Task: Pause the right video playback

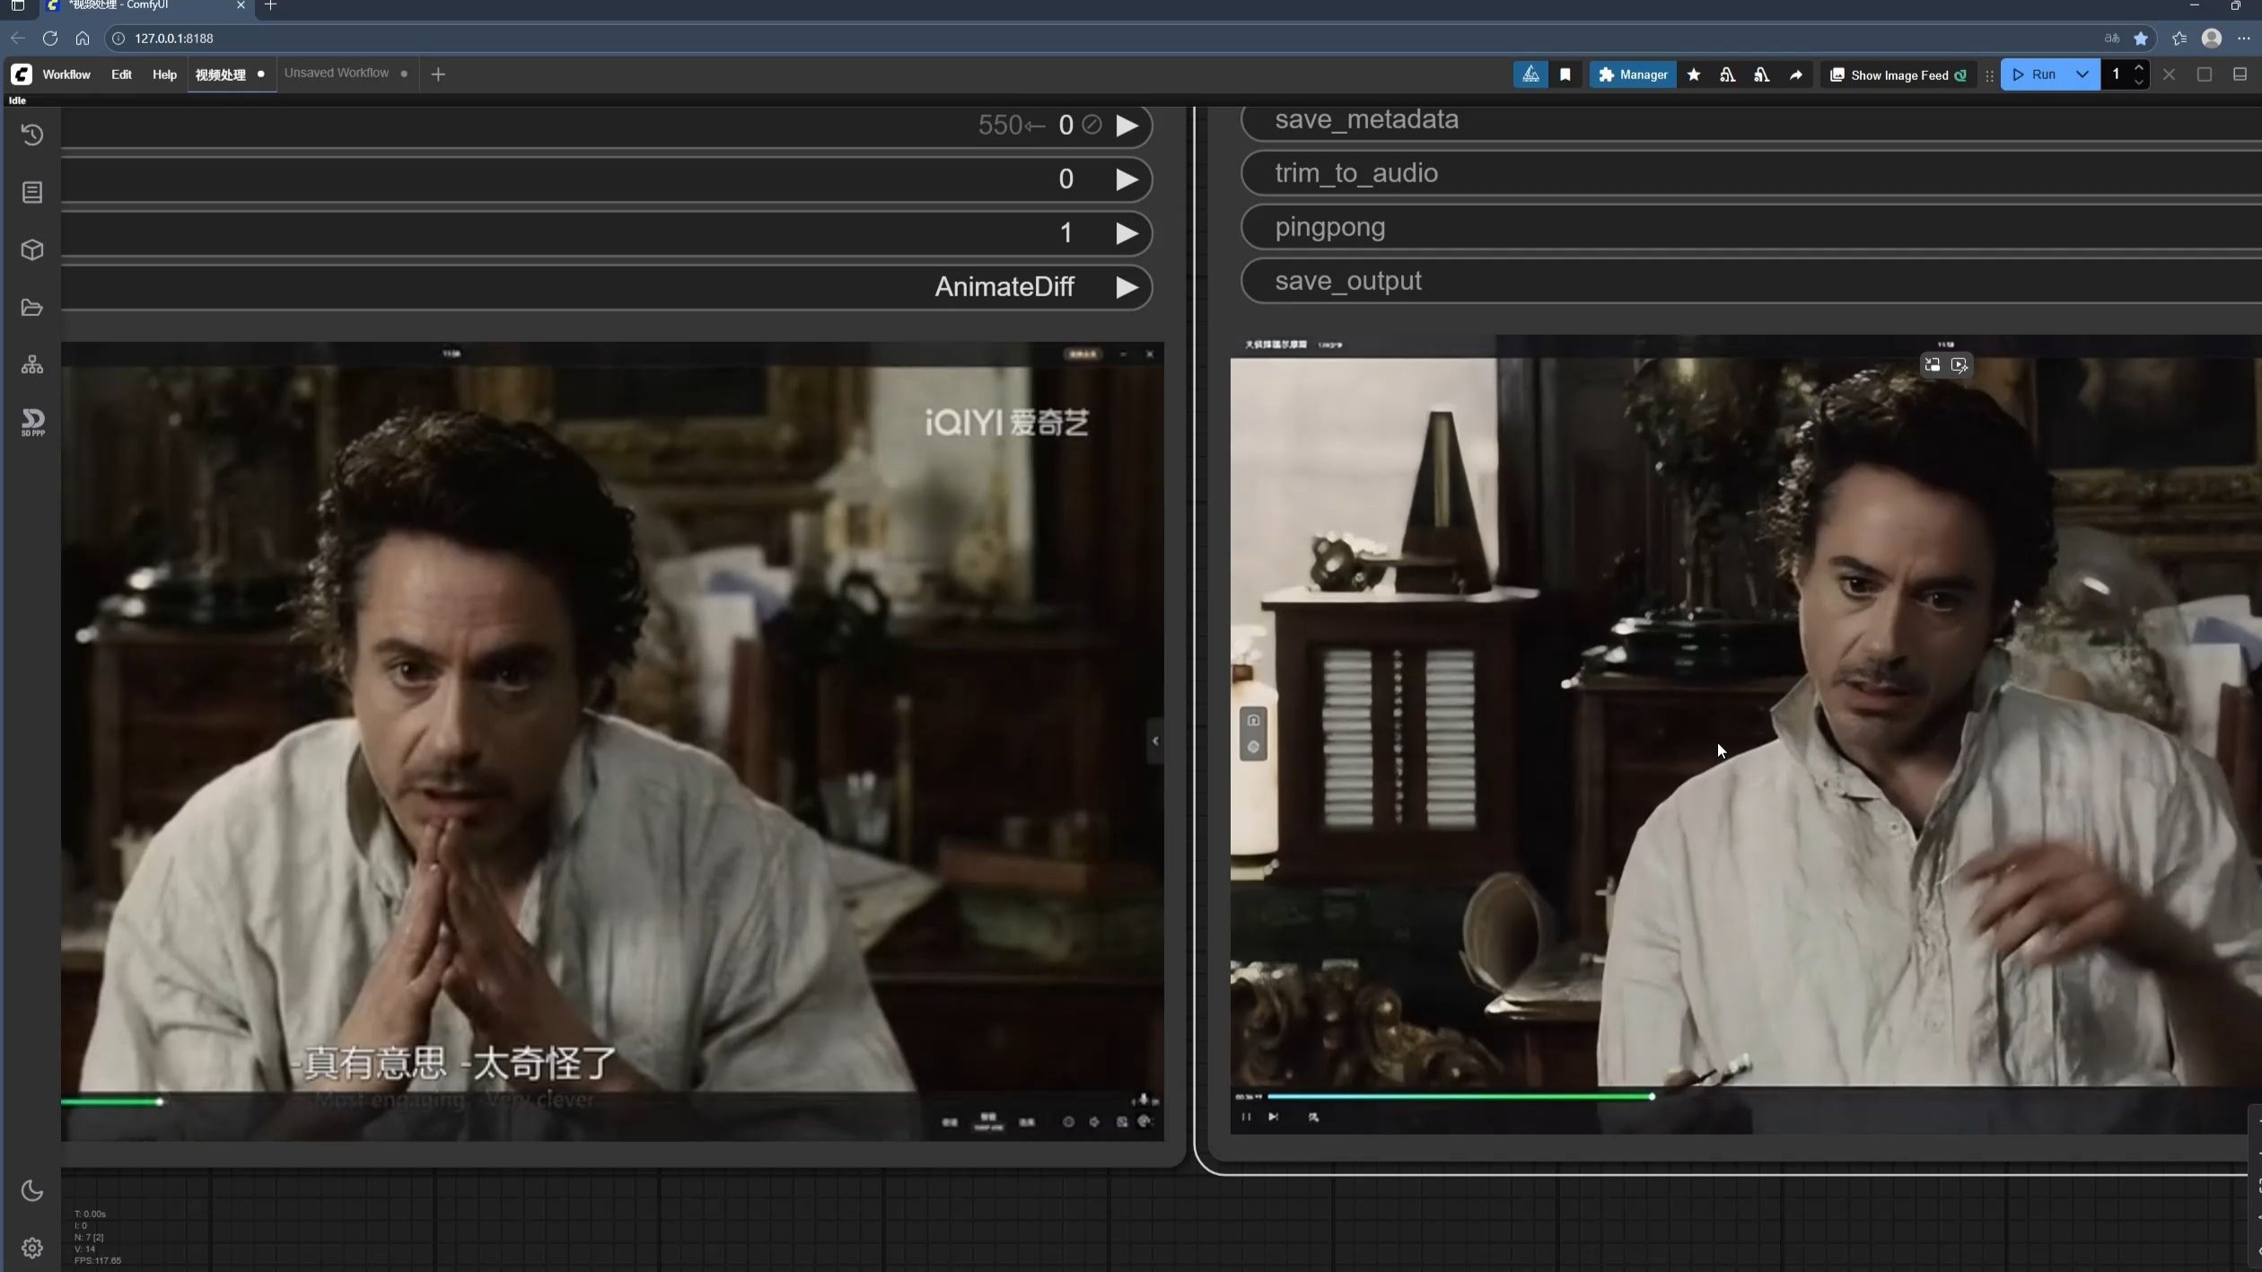Action: pos(1246,1117)
